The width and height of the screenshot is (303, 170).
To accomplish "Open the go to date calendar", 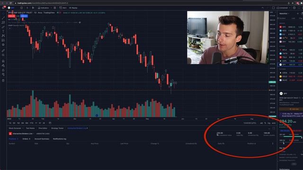I will click(x=50, y=123).
